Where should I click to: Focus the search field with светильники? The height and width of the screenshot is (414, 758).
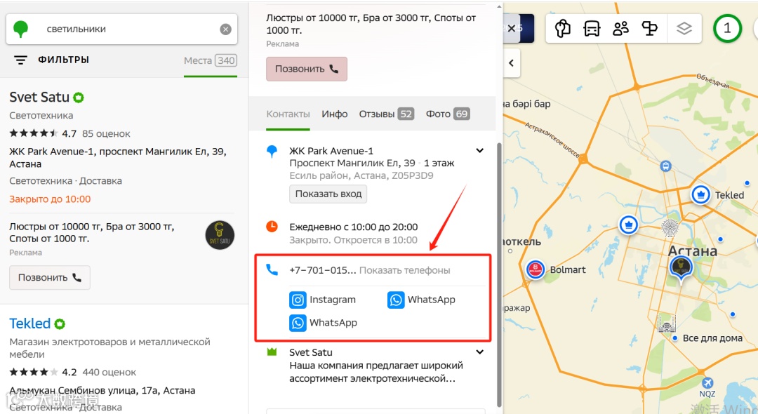tap(122, 29)
